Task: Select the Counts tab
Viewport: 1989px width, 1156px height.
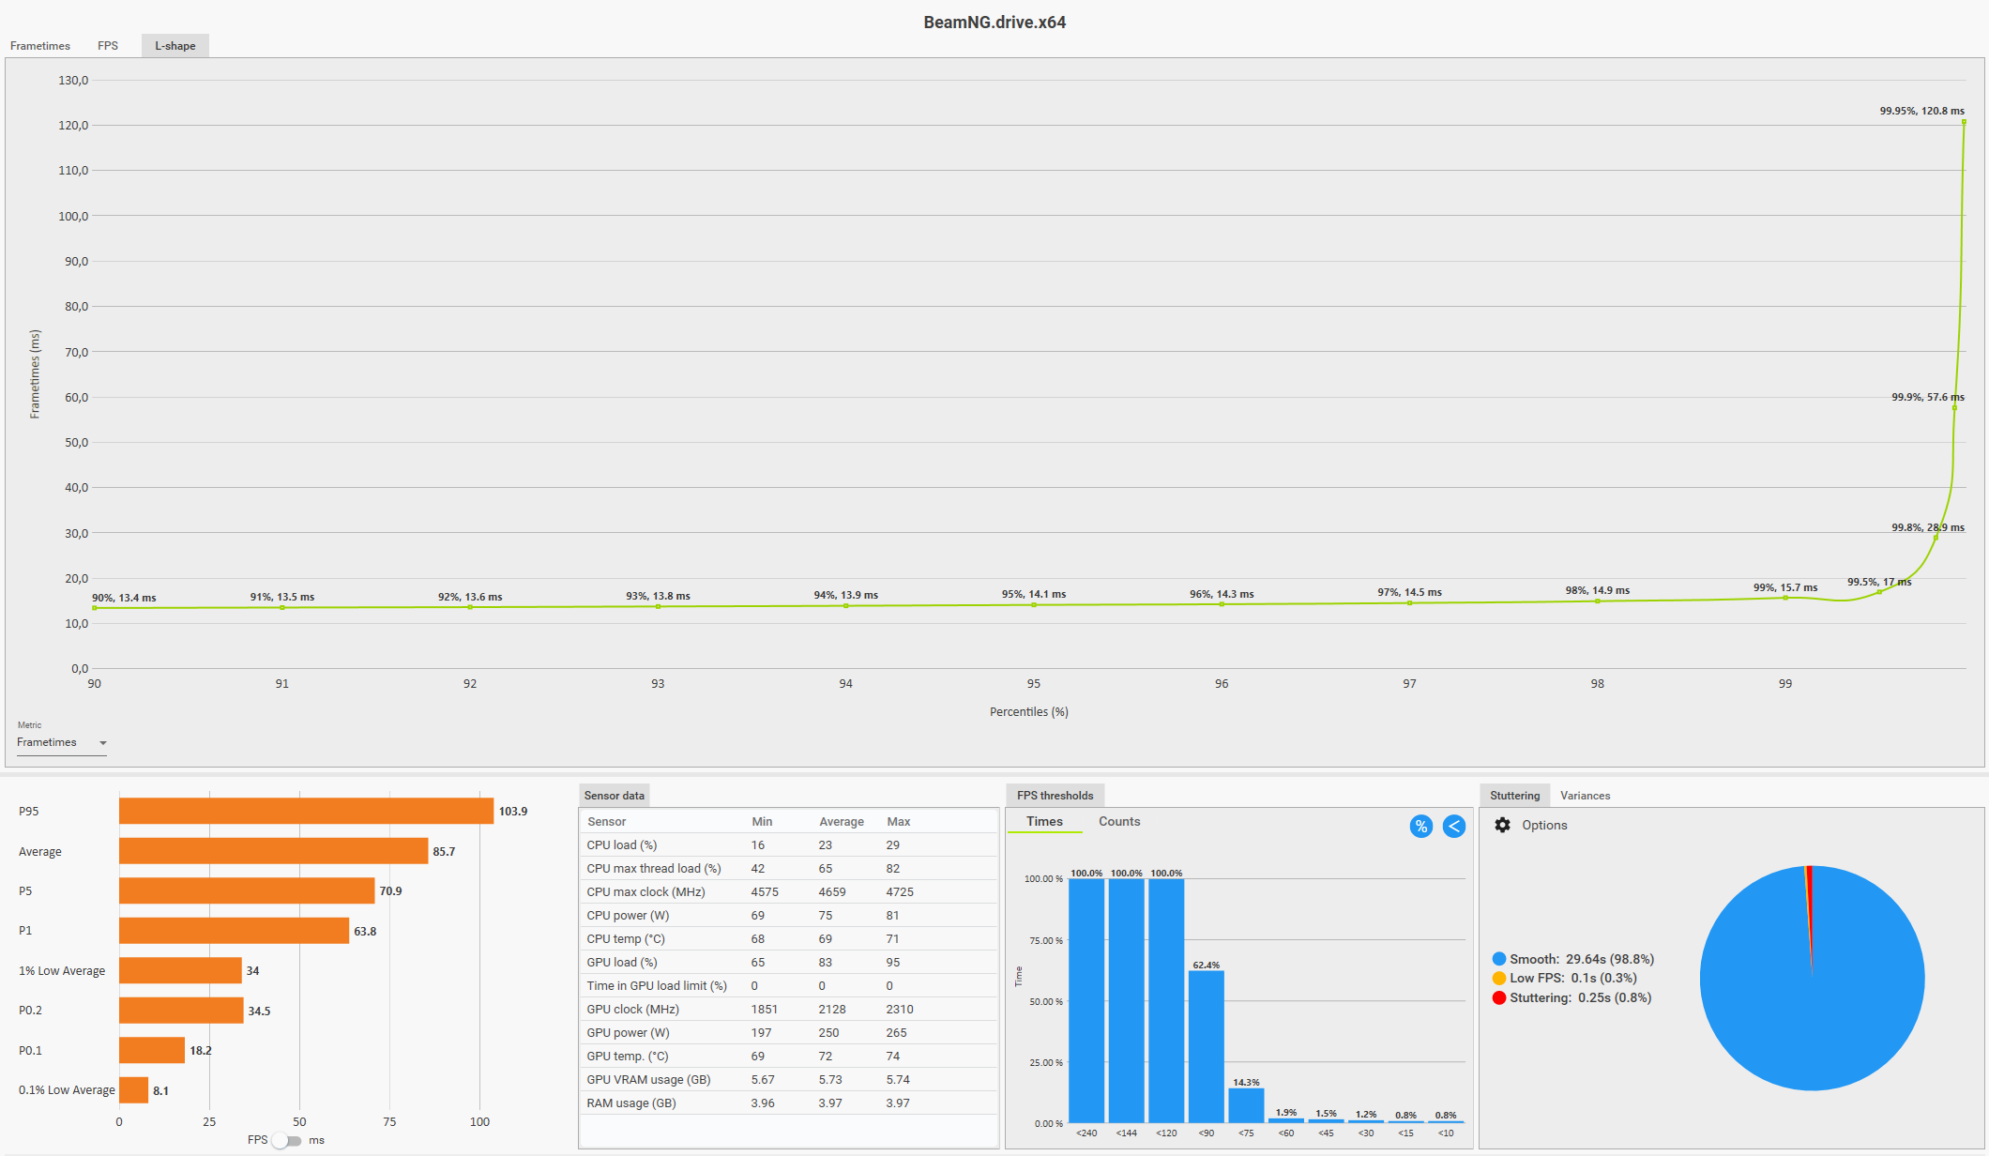Action: coord(1118,821)
